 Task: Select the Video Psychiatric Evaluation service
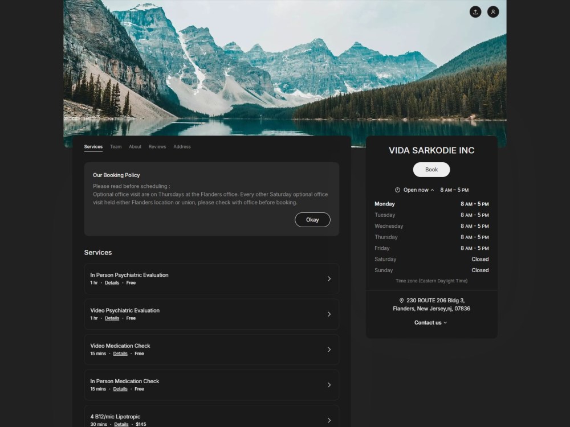[211, 314]
